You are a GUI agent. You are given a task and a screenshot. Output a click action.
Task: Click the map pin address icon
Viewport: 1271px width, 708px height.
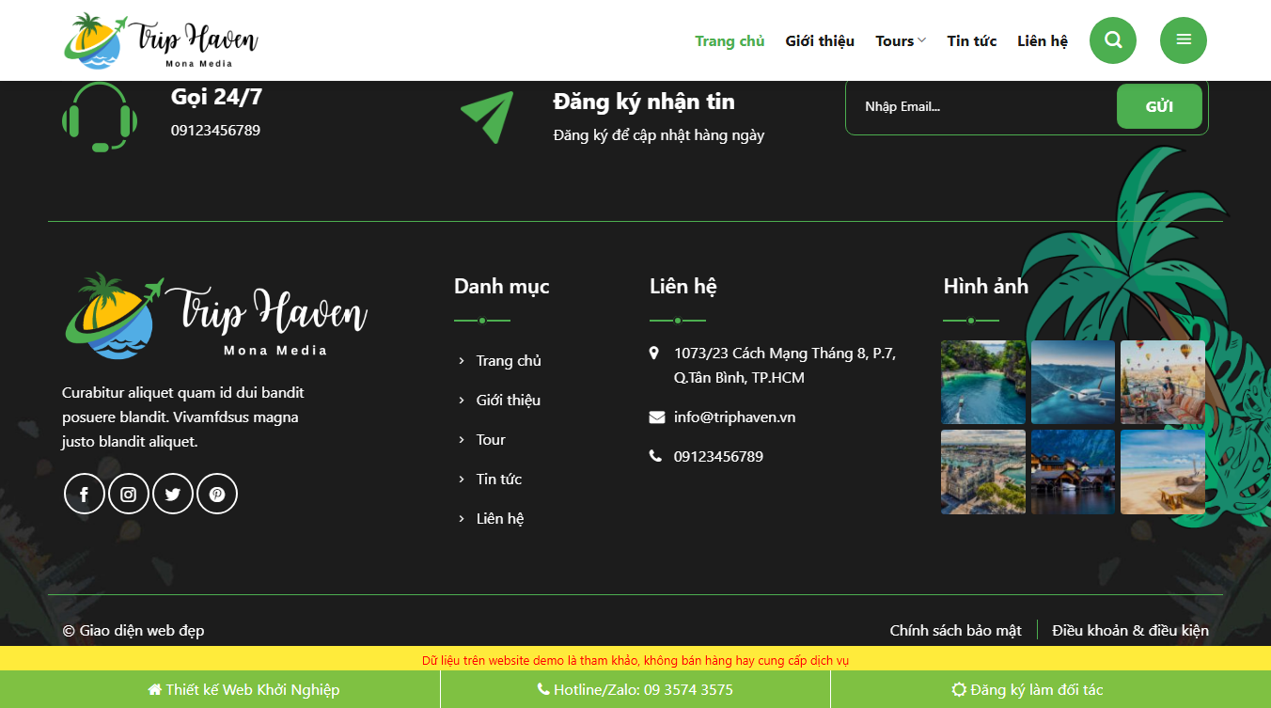(654, 354)
